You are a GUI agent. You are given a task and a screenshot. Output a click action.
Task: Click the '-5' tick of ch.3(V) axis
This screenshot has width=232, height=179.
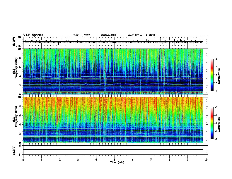pyautogui.click(x=20, y=155)
